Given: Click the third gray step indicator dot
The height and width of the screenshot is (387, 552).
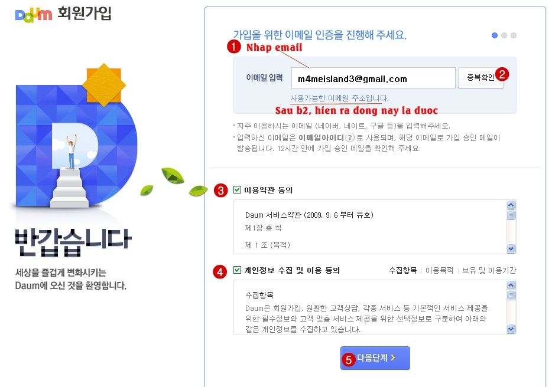Looking at the screenshot, I should pos(514,35).
